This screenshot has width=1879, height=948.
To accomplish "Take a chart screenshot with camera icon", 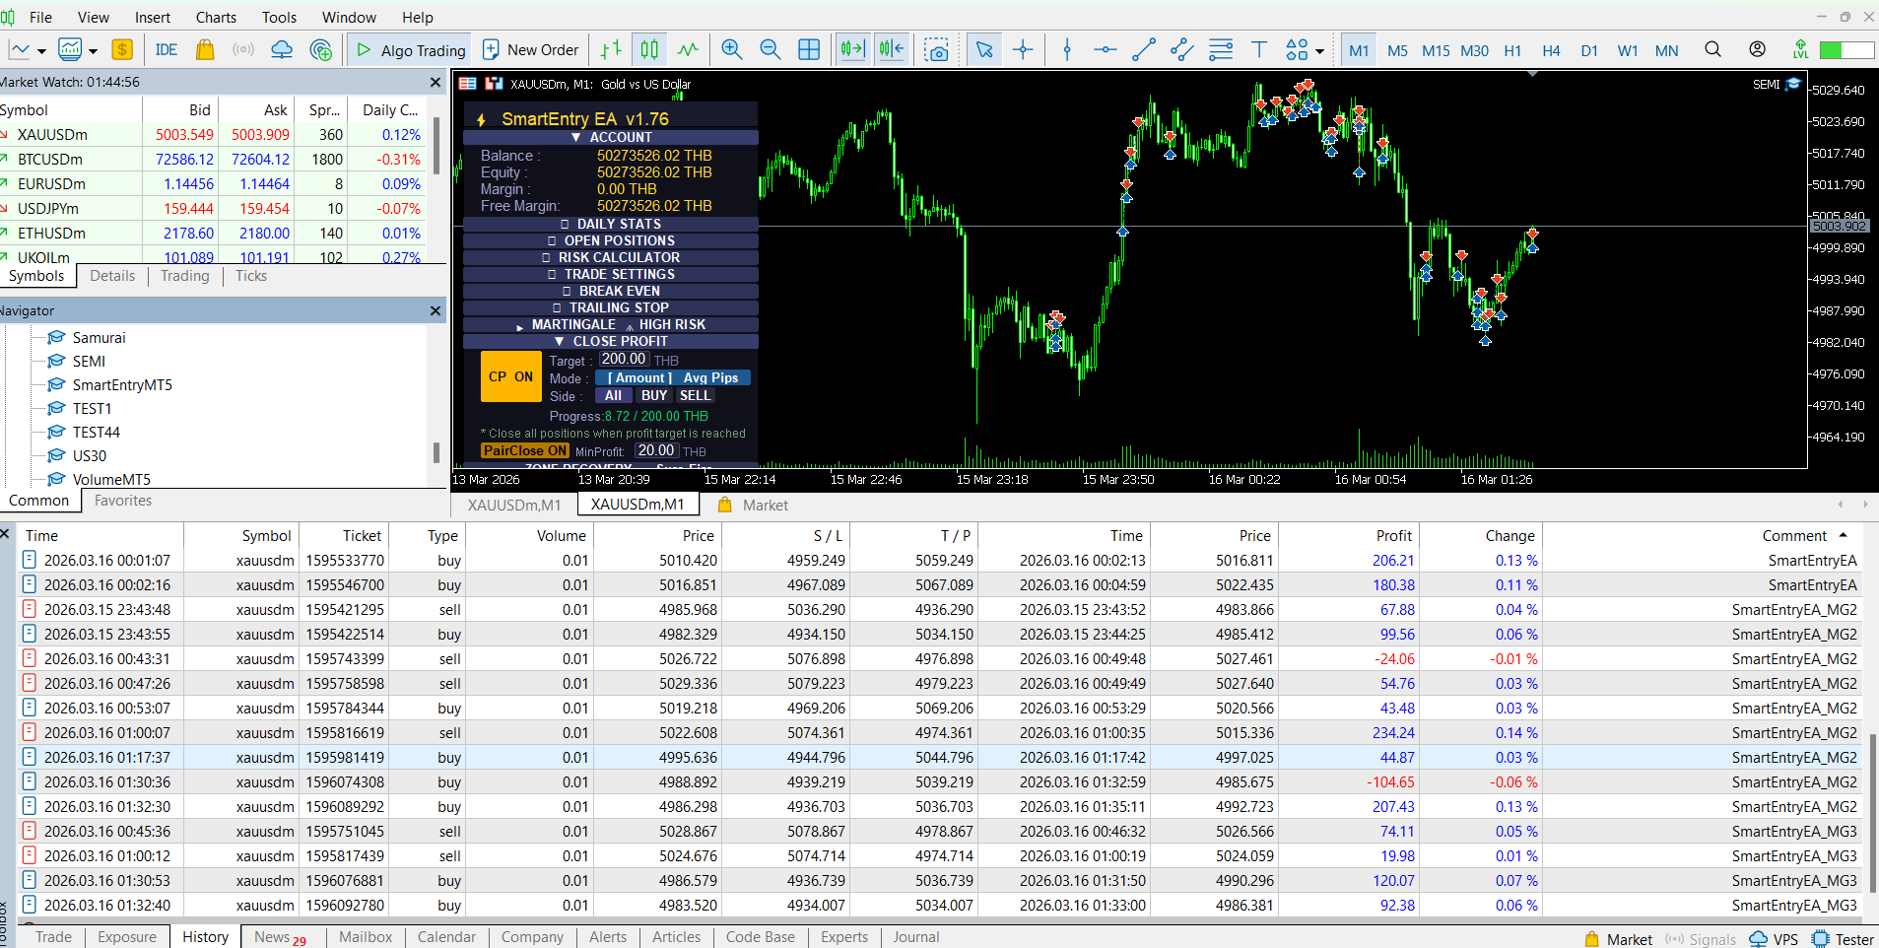I will (x=936, y=50).
